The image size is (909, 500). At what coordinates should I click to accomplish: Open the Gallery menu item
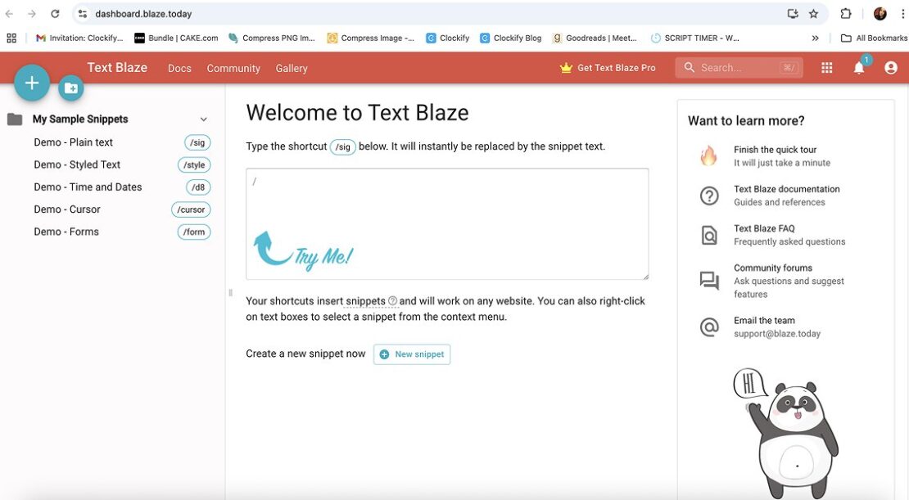tap(292, 68)
